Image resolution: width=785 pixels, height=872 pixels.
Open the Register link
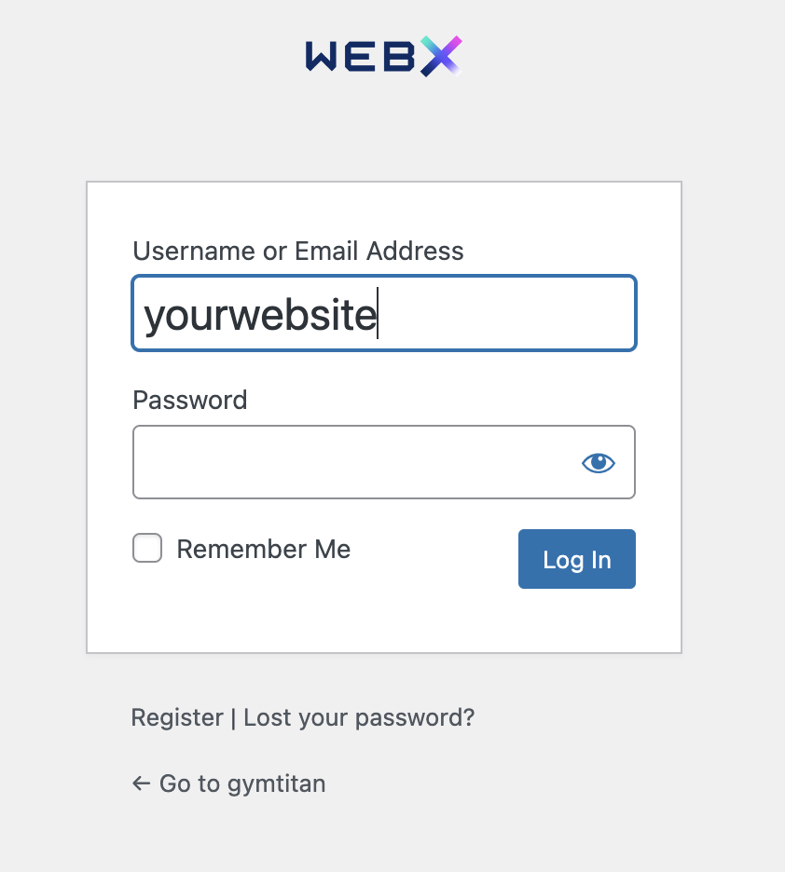click(177, 718)
